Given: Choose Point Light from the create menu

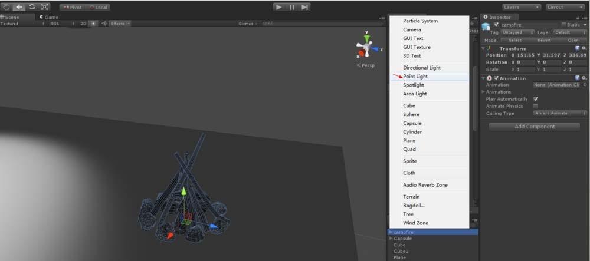Looking at the screenshot, I should point(429,76).
